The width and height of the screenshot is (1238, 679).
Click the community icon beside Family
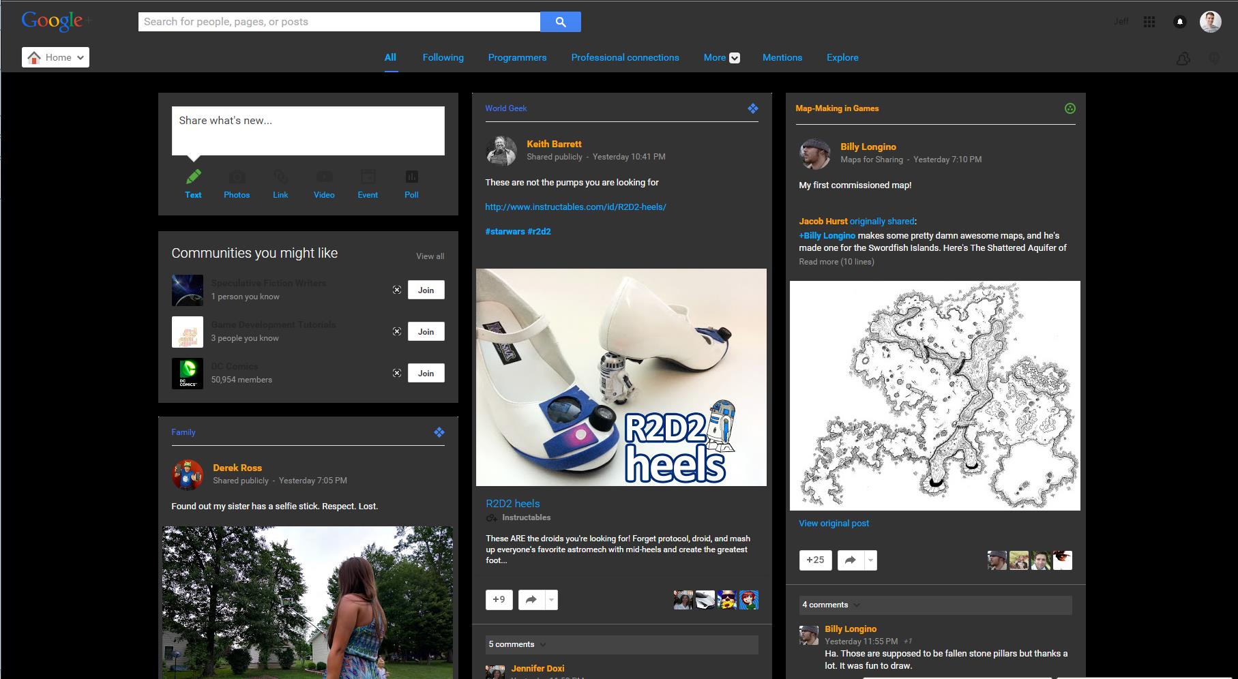[439, 432]
